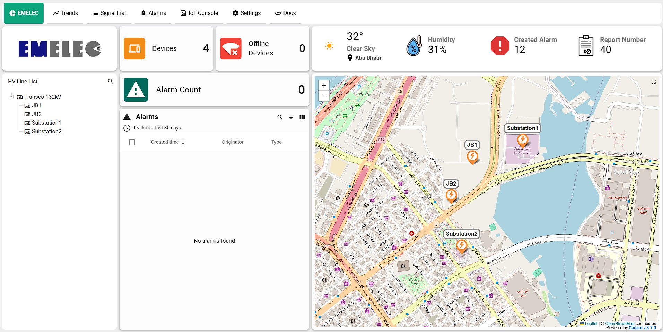Zoom out on the map
The width and height of the screenshot is (663, 332).
pyautogui.click(x=324, y=96)
